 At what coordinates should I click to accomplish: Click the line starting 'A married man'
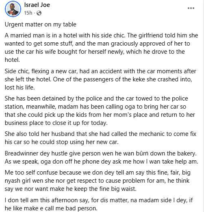pyautogui.click(x=101, y=35)
